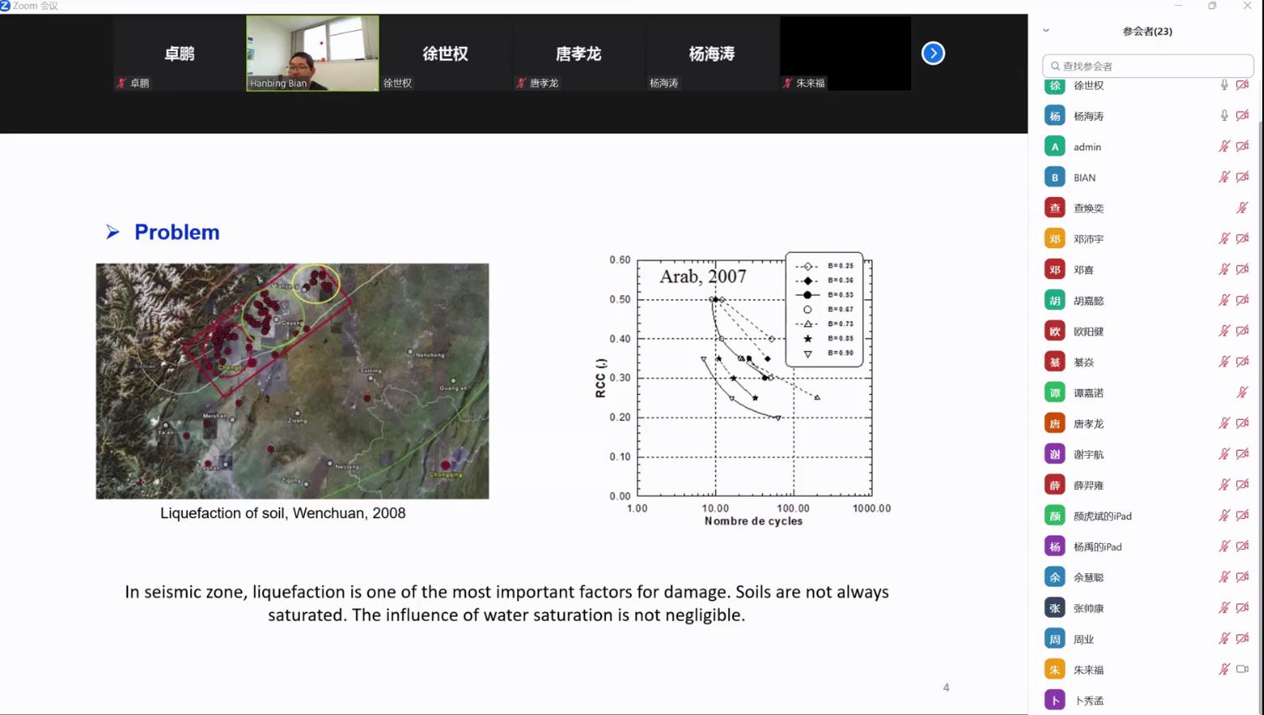This screenshot has height=715, width=1264.
Task: Toggle the video-off icon for 胡嘉懿
Action: (1242, 300)
